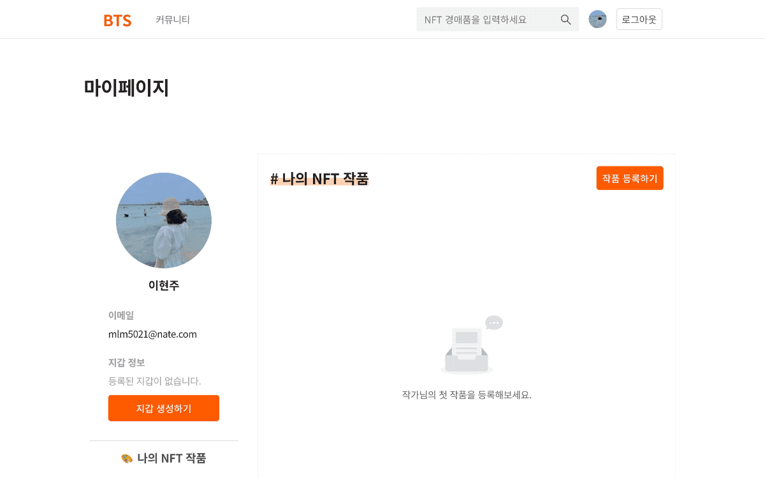Click the email mlm5021@nate.com
Screen dimensions: 765x478
(152, 334)
